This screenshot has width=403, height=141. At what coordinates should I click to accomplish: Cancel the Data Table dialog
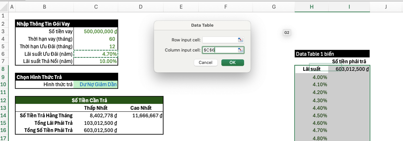click(x=206, y=62)
